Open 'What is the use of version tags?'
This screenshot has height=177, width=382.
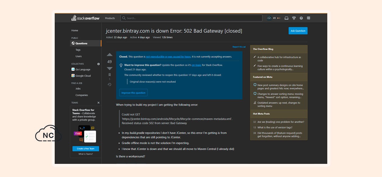pos(275,128)
